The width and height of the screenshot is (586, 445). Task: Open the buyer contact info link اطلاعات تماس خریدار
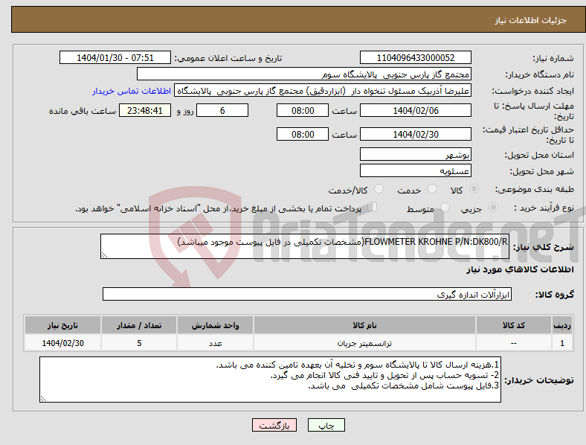point(132,91)
